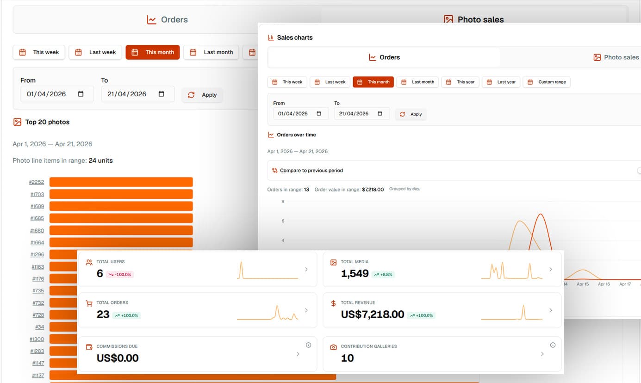Viewport: 641px width, 383px height.
Task: Select the Total Users people icon
Action: point(89,261)
